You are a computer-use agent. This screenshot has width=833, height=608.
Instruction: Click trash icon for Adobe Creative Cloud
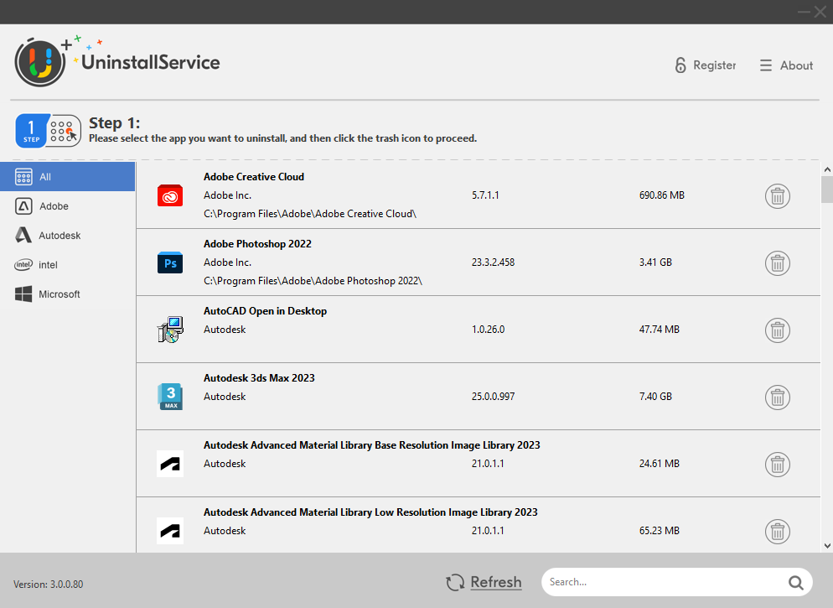pyautogui.click(x=777, y=196)
